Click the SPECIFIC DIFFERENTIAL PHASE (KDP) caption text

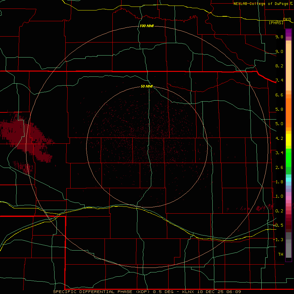(x=102, y=292)
